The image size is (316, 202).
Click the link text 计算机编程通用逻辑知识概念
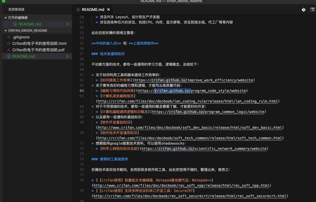(125, 112)
